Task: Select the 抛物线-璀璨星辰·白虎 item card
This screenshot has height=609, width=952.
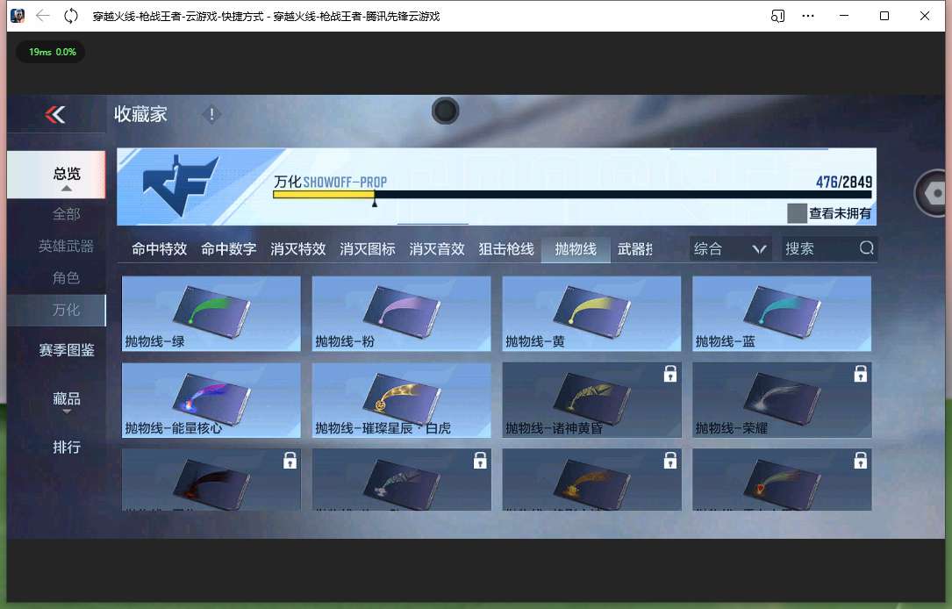Action: [x=401, y=400]
